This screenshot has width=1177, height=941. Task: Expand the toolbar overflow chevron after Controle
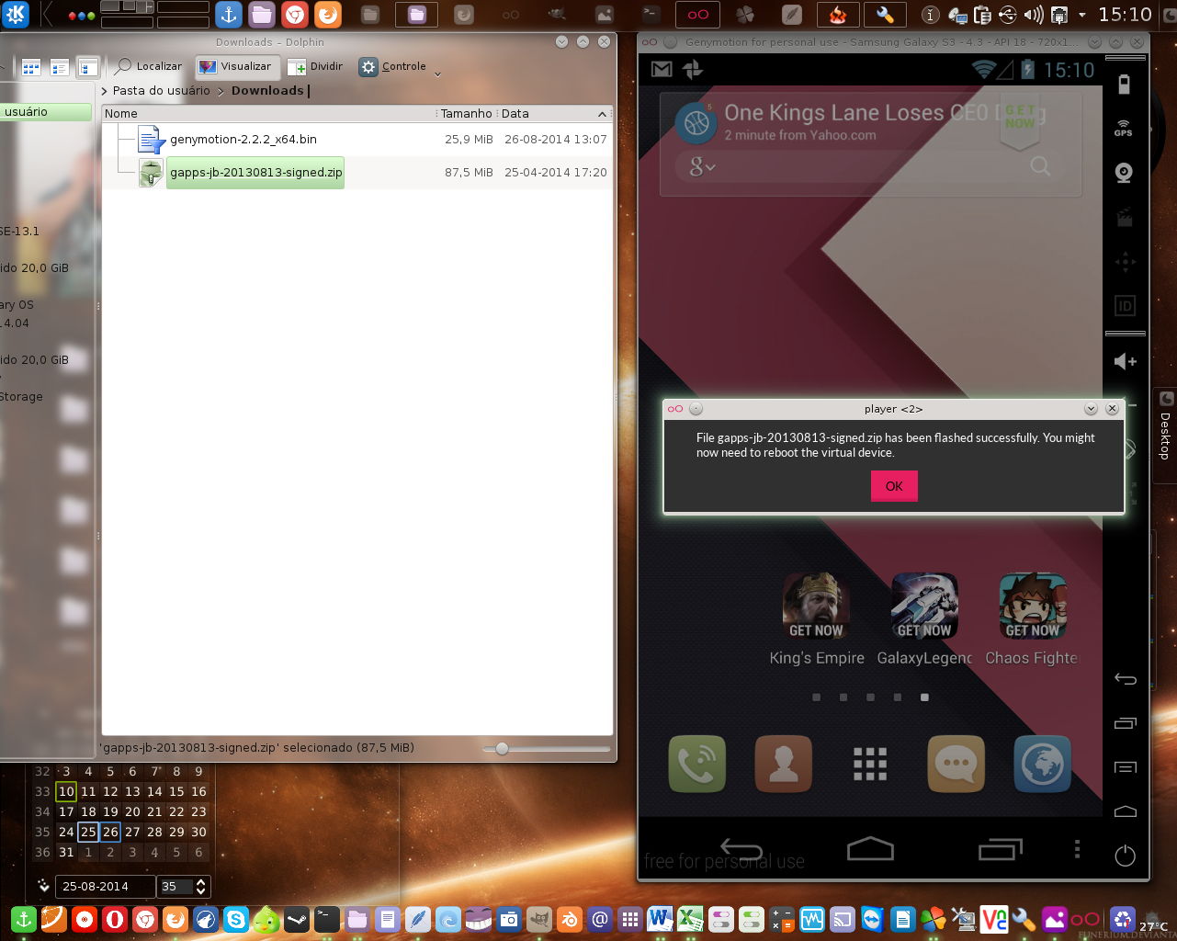click(x=437, y=74)
